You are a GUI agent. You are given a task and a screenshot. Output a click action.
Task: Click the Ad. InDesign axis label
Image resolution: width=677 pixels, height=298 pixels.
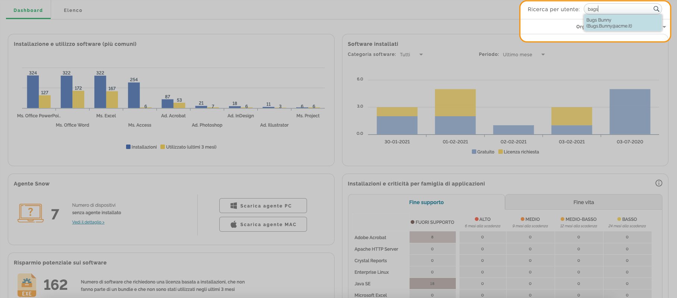[241, 116]
